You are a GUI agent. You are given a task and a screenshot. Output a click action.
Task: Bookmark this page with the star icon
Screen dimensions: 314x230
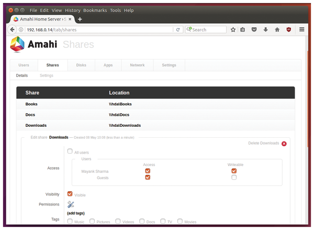click(x=233, y=30)
